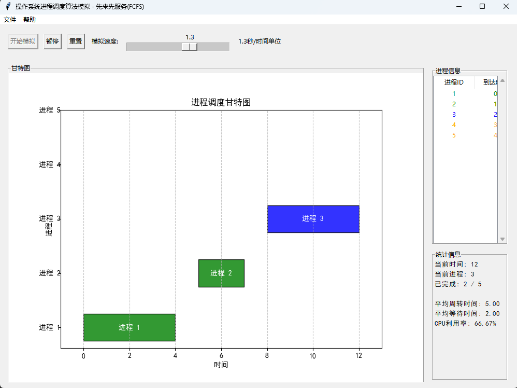Click the process table scroll-up arrow
This screenshot has height=388, width=517.
click(x=502, y=80)
